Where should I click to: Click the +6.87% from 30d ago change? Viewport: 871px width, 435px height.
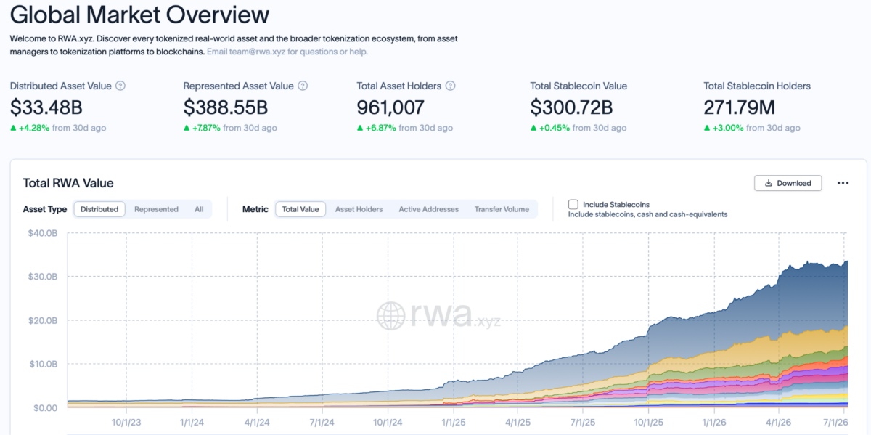(405, 128)
